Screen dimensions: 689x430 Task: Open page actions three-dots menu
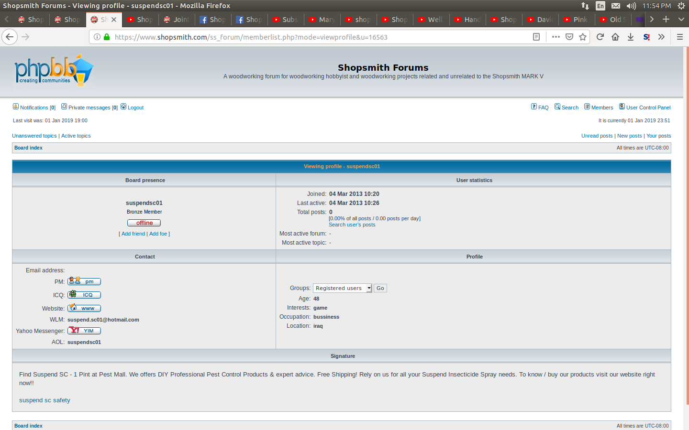556,37
